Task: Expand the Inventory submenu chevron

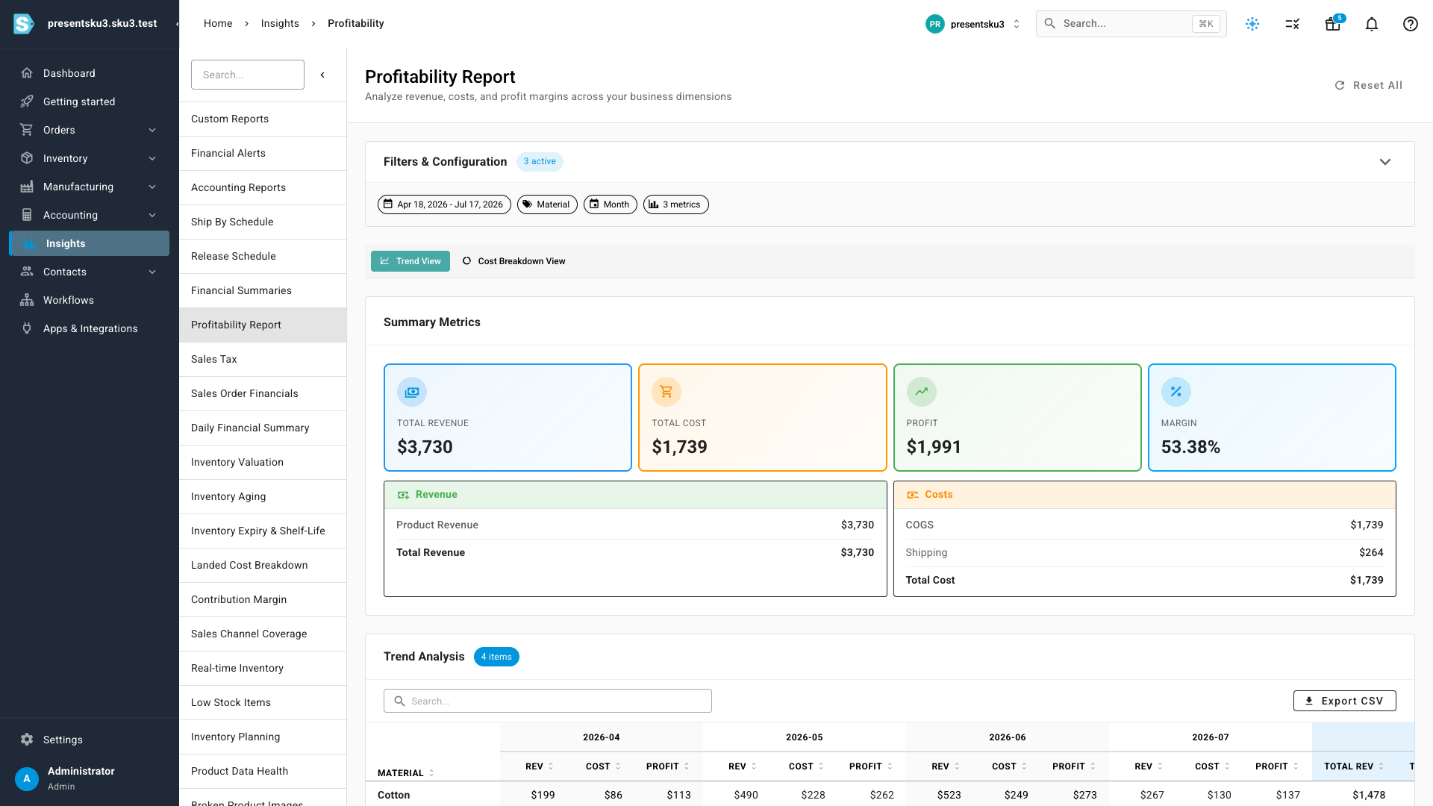Action: (x=152, y=158)
